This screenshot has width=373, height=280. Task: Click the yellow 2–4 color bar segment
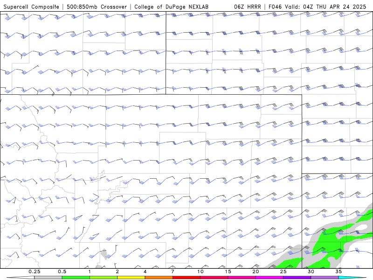(131, 278)
